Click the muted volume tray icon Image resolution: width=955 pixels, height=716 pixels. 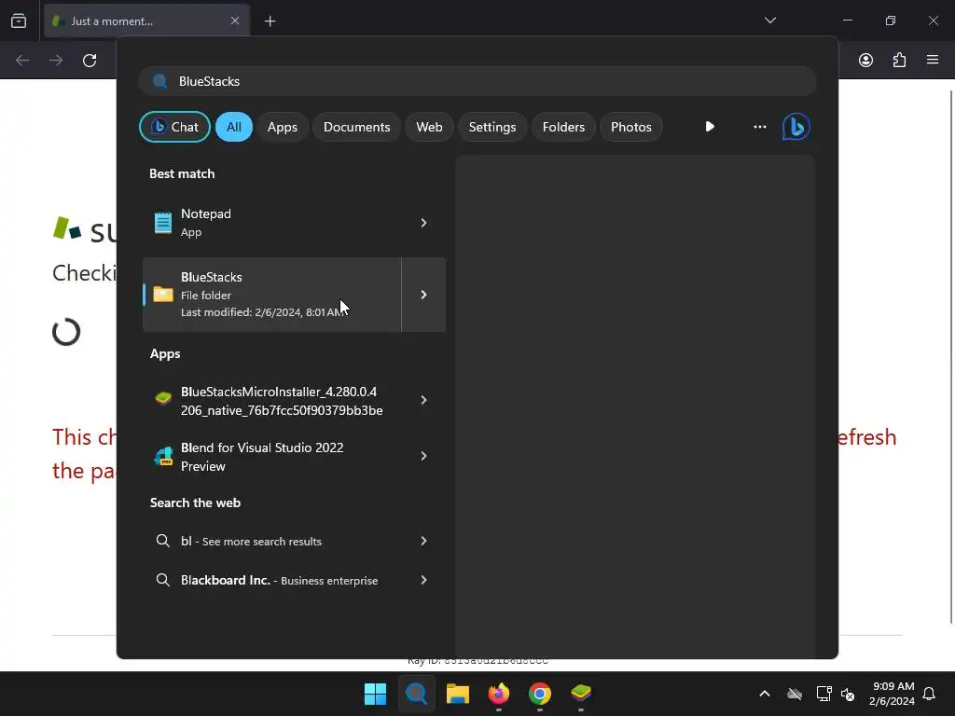click(847, 694)
